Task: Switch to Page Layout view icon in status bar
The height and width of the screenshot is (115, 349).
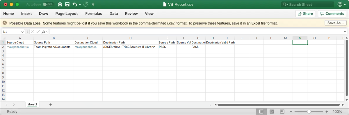Action: (271, 112)
